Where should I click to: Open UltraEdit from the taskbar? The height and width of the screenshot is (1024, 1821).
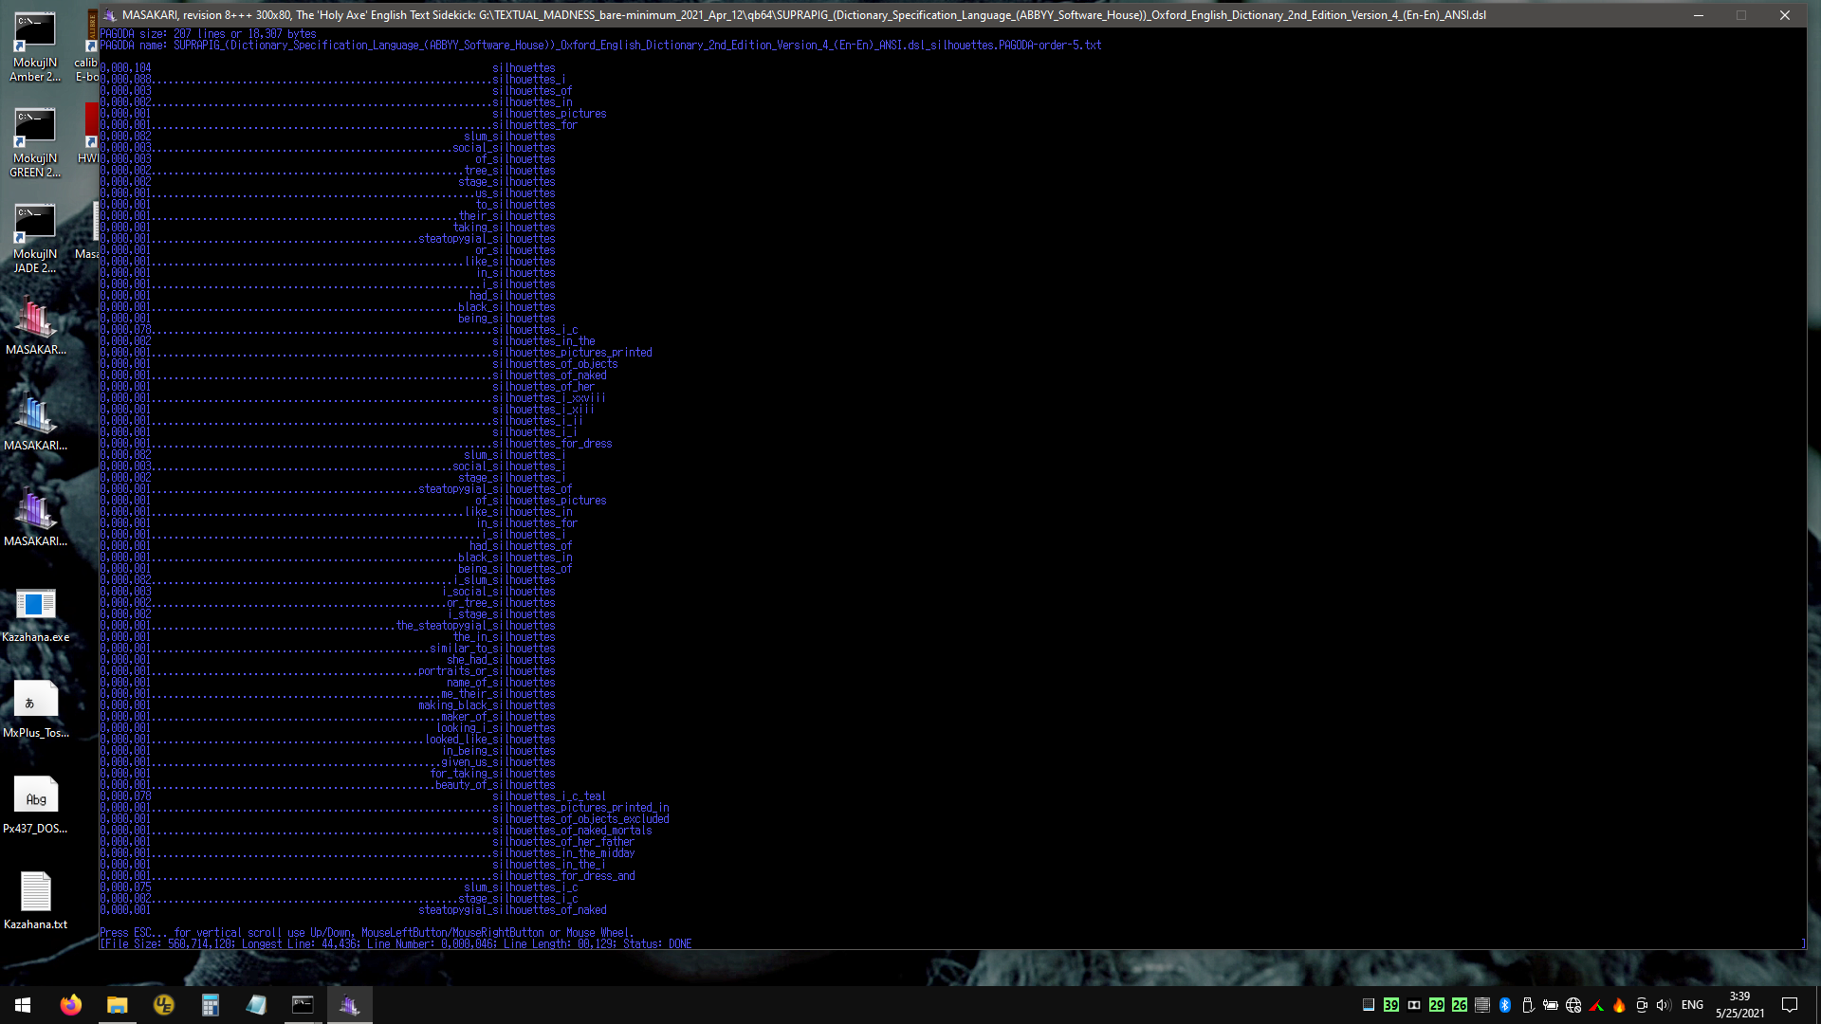[x=164, y=1005]
